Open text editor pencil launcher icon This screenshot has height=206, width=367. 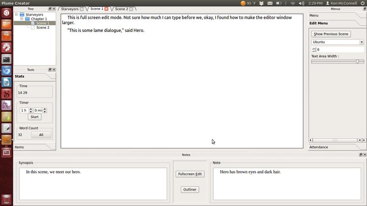point(6,129)
